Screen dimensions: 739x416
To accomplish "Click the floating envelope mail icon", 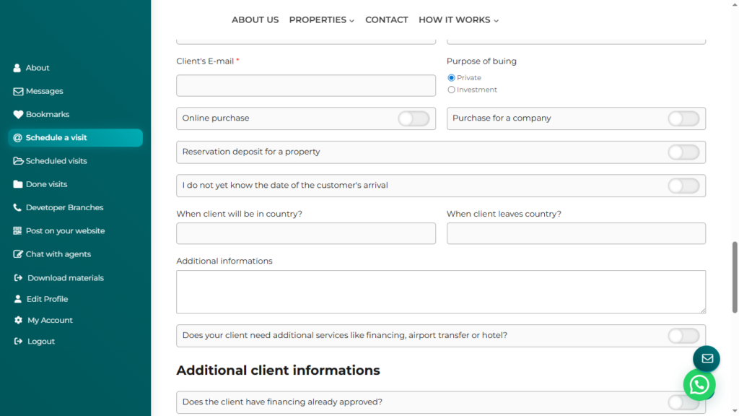I will click(x=707, y=358).
